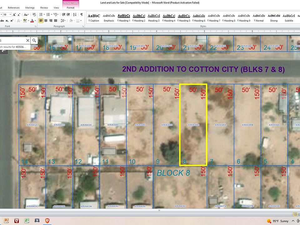Screen dimensions: 300x225
Task: Apply the Heading 3 style
Action: [x=154, y=18]
